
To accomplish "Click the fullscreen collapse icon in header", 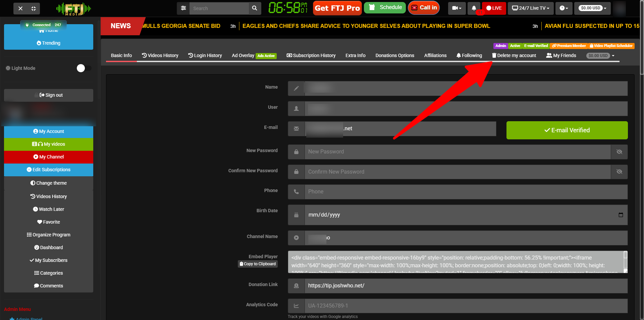I will point(34,8).
